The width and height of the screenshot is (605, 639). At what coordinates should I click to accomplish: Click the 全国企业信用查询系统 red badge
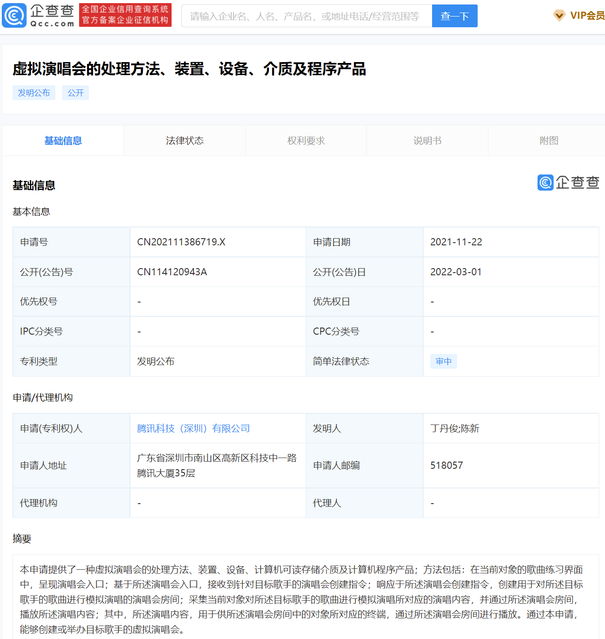125,15
